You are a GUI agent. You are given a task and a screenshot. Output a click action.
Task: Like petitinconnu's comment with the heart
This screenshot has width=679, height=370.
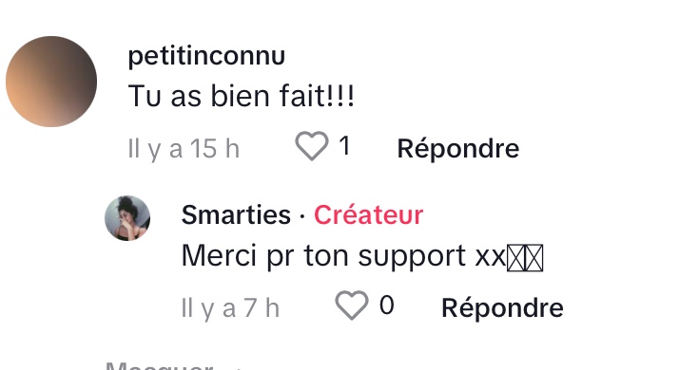pos(312,146)
